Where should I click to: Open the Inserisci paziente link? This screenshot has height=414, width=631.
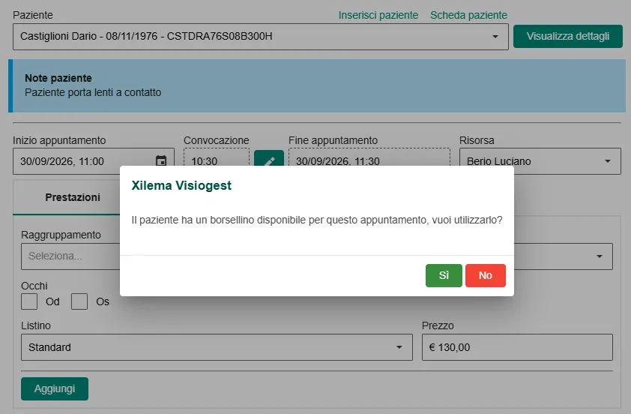click(x=378, y=15)
